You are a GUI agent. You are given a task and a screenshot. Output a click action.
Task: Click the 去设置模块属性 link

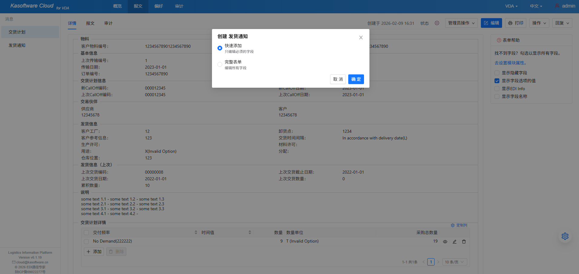pos(511,63)
